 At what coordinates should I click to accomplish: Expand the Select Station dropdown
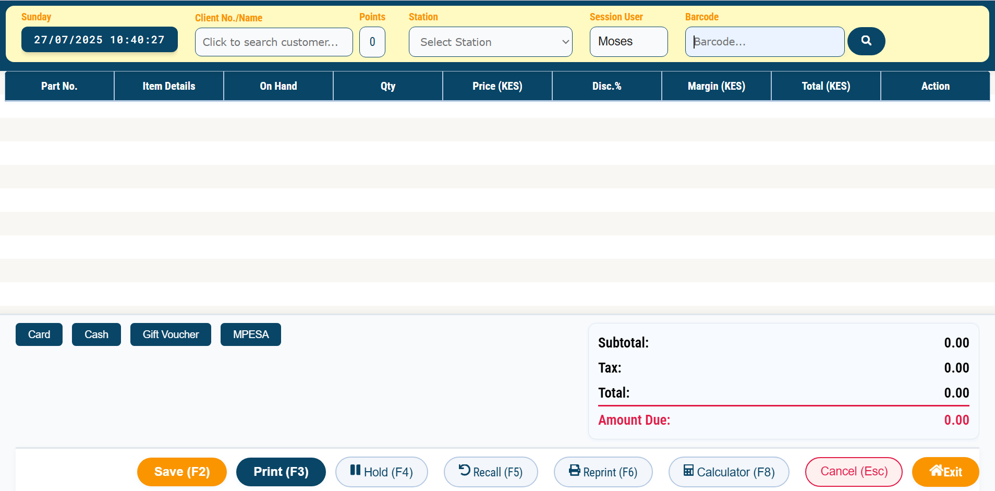pos(490,42)
